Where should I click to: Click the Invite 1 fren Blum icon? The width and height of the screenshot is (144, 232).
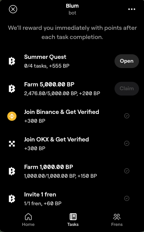click(x=12, y=199)
